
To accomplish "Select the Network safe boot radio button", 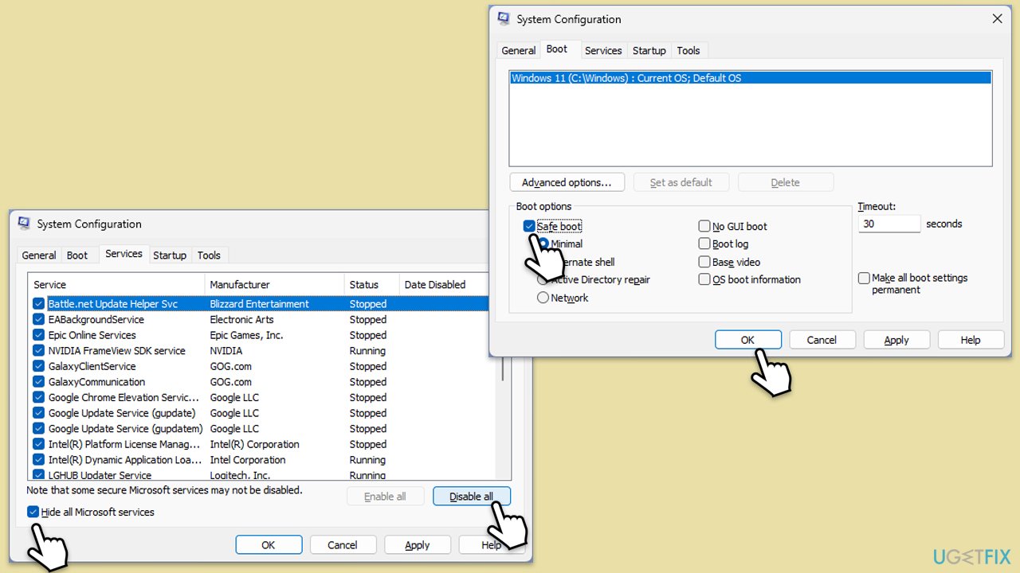I will pyautogui.click(x=543, y=298).
